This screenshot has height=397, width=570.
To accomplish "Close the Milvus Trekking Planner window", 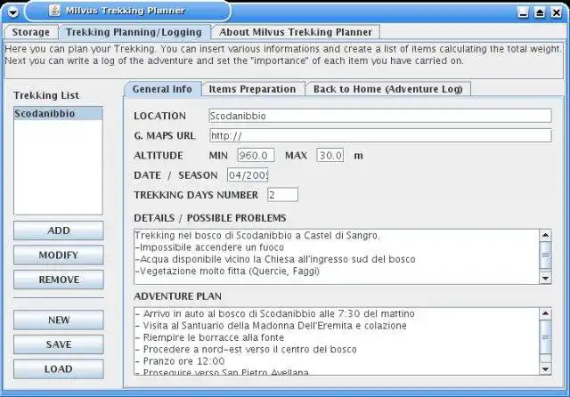I will tap(557, 12).
